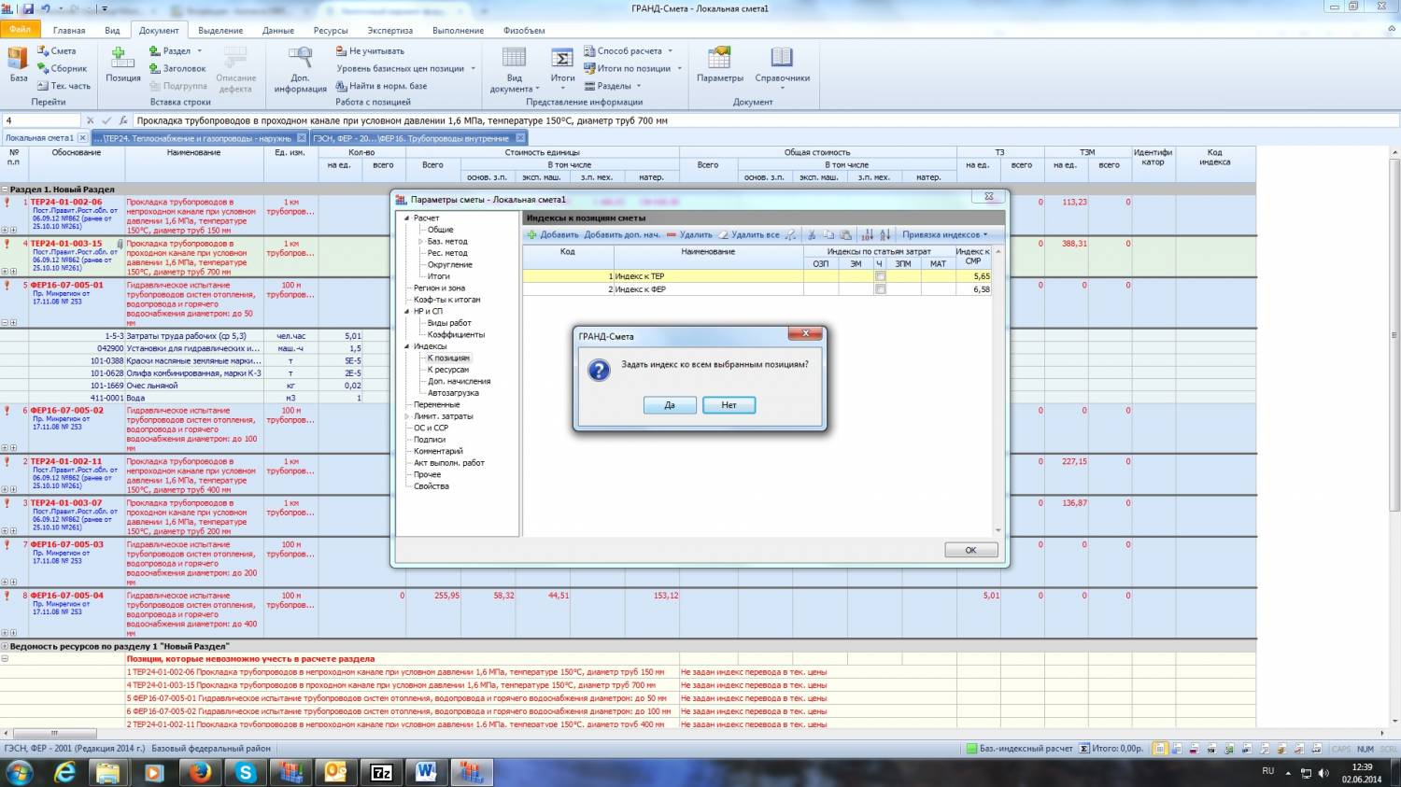Click the Справочники book icon
The width and height of the screenshot is (1401, 787).
[782, 58]
